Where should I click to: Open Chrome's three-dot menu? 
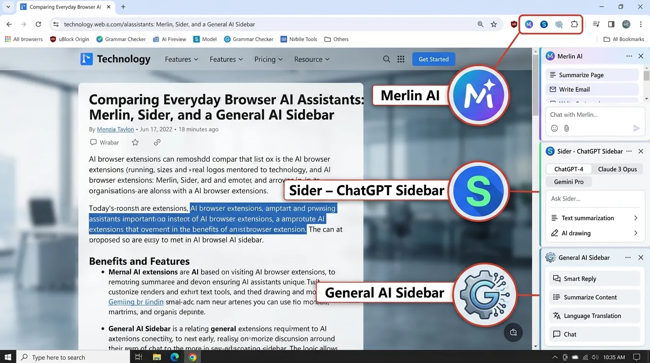coord(641,24)
